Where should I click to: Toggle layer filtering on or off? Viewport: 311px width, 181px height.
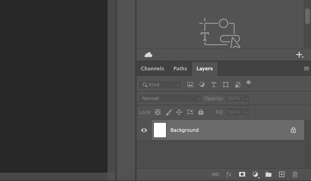pos(248,84)
